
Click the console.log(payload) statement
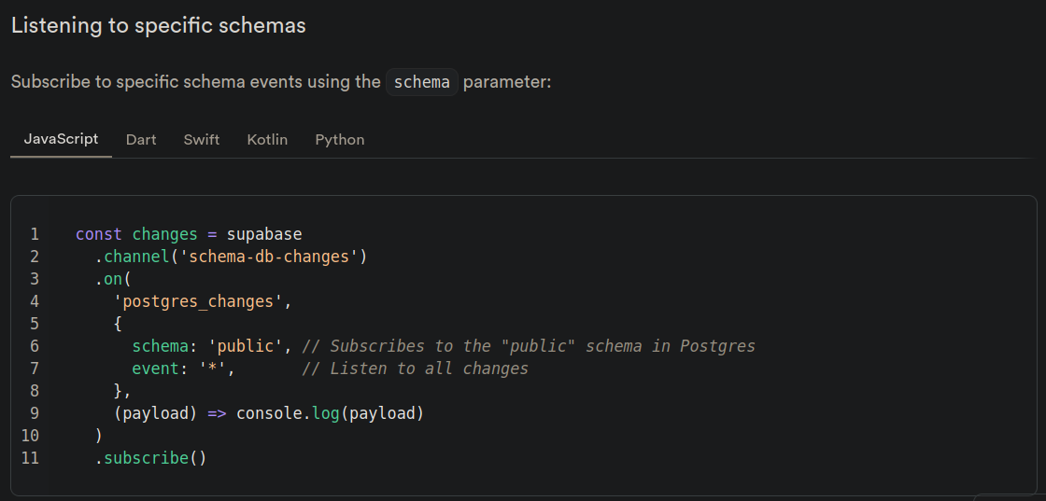331,413
